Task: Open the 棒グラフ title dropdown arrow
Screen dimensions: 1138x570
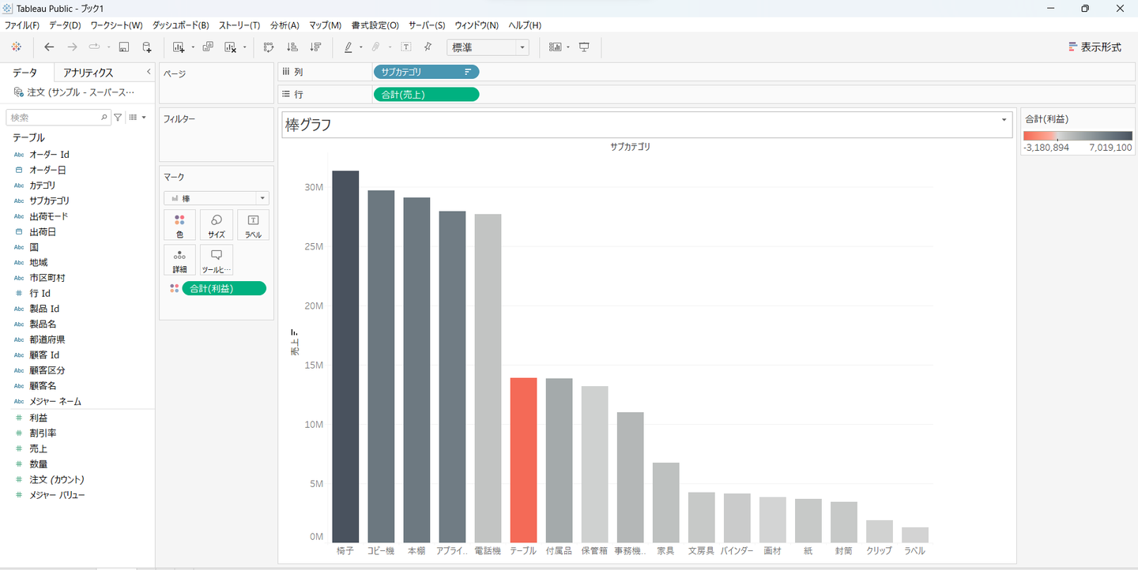Action: (x=1004, y=120)
